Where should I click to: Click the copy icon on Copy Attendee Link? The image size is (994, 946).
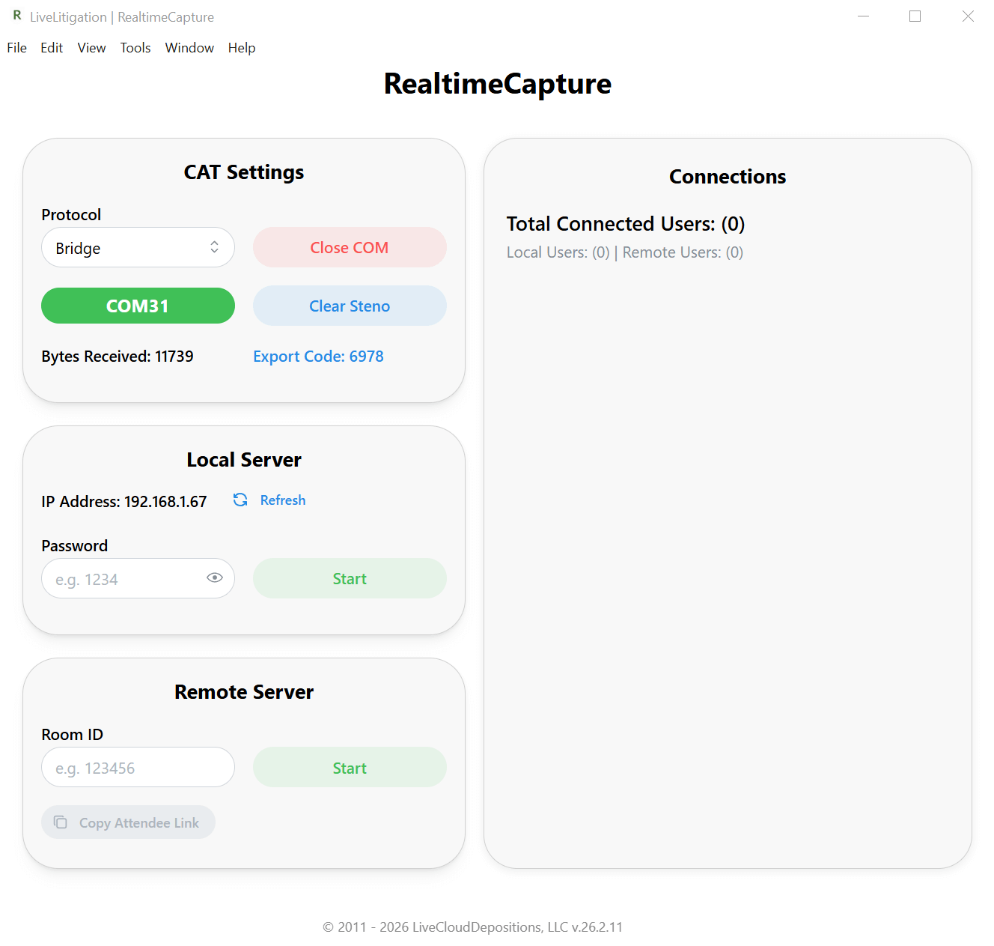pos(61,822)
